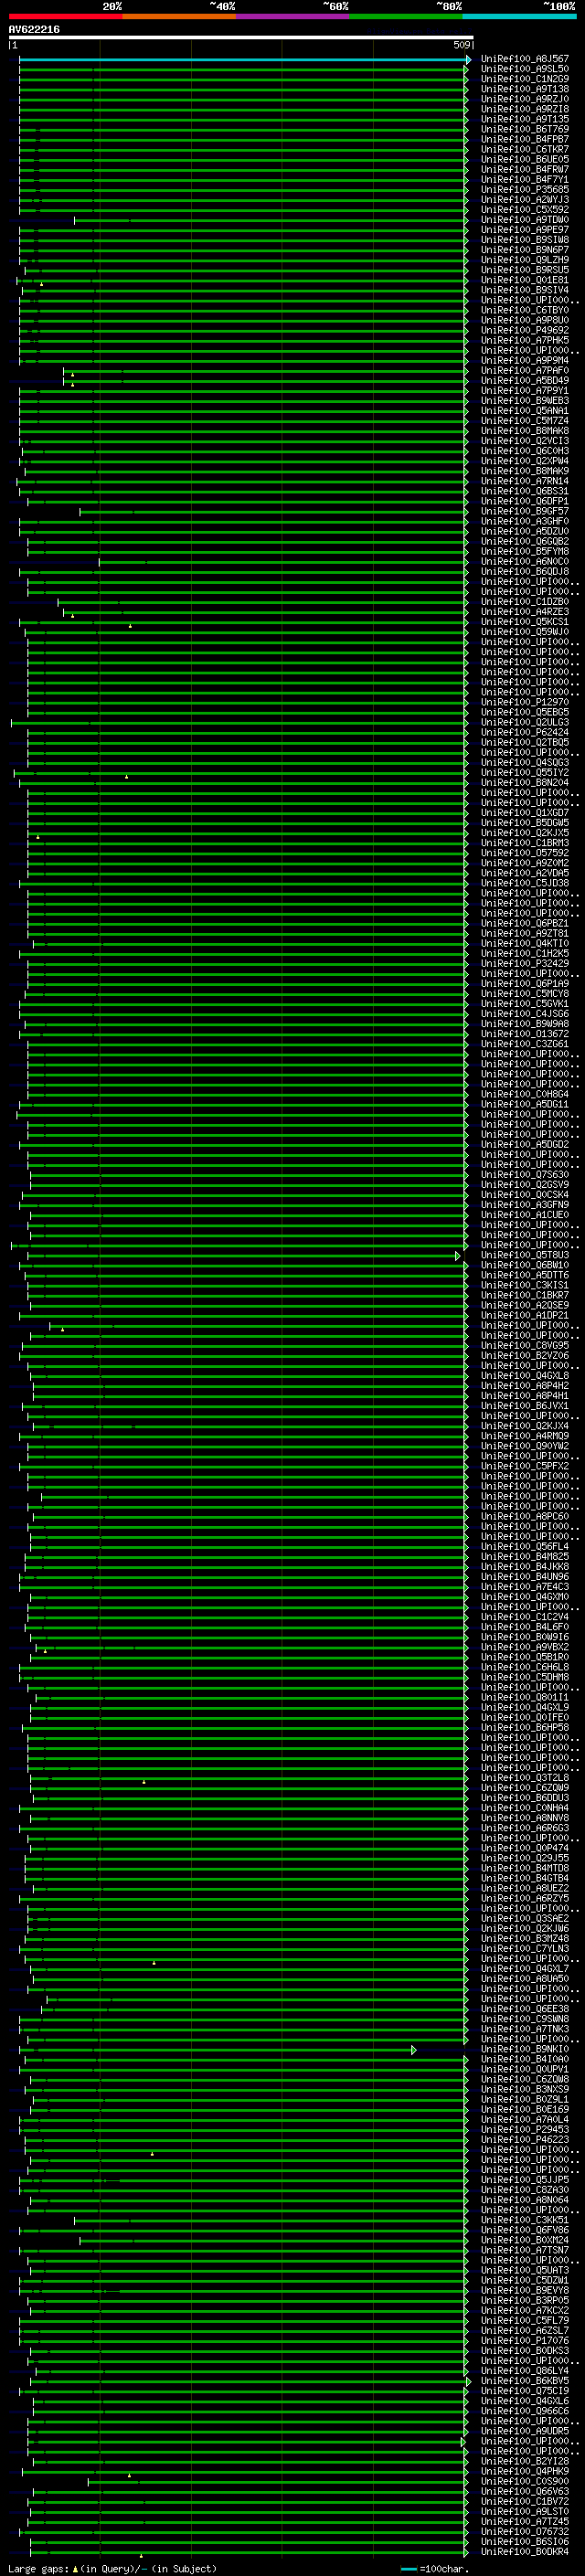Screen dimensions: 585x2576
Task: Open hit UniRef100_B6T769
Action: pos(524,129)
